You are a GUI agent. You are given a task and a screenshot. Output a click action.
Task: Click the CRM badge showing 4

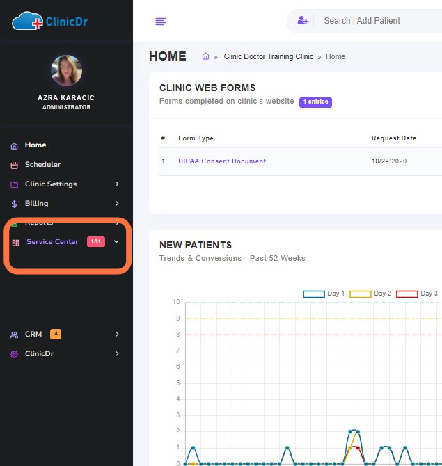56,334
